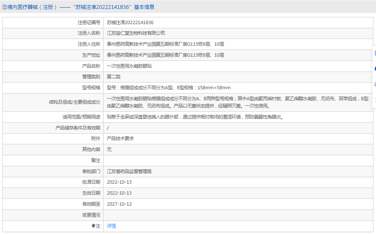
Task: Select the approving authority 江苏省药品监督管理局
Action: [x=129, y=171]
